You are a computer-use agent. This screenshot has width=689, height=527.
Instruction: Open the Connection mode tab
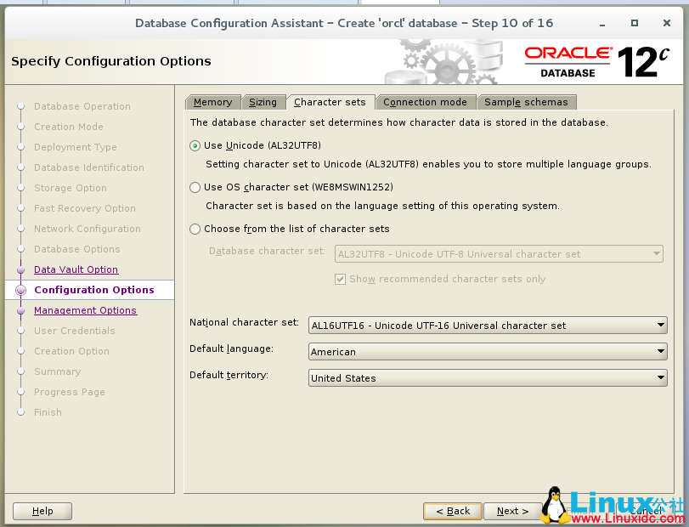click(x=425, y=101)
